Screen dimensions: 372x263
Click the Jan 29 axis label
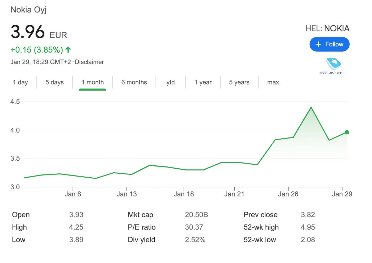[342, 194]
